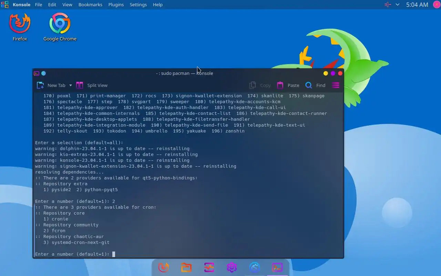Image resolution: width=441 pixels, height=276 pixels.
Task: Click the '1) cronie' provider line
Action: pos(56,219)
